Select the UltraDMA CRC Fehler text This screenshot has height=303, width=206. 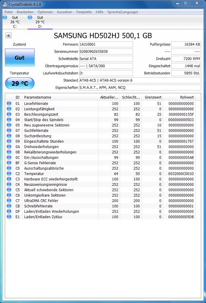[41, 201]
